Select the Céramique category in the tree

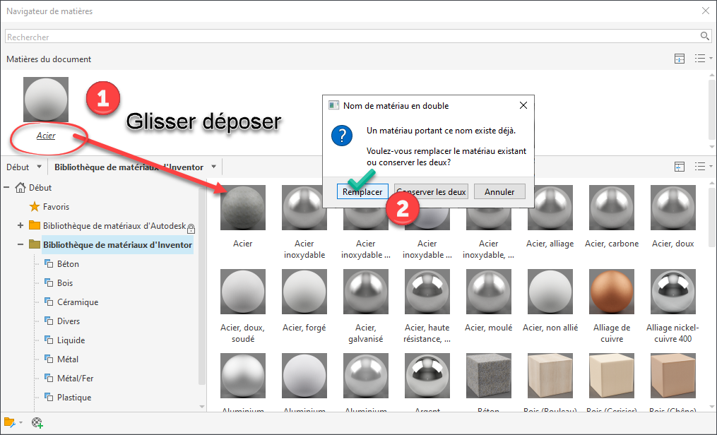(77, 302)
